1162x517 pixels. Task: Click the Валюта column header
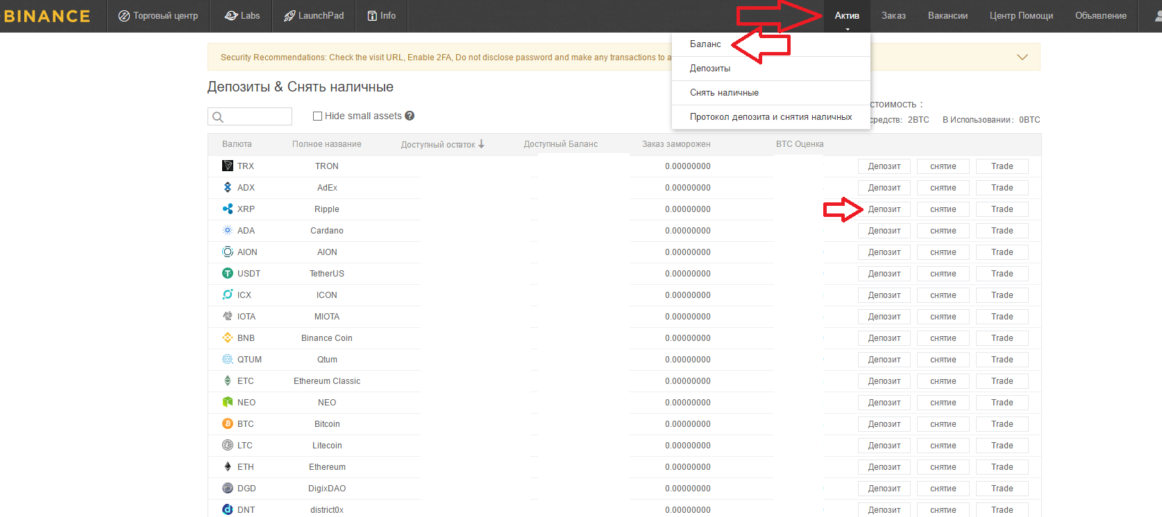pyautogui.click(x=237, y=144)
